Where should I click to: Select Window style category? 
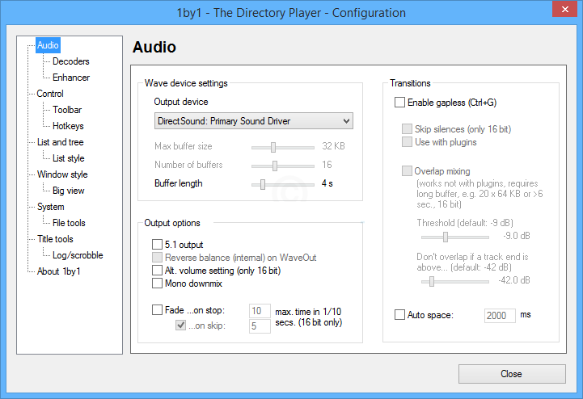(62, 174)
